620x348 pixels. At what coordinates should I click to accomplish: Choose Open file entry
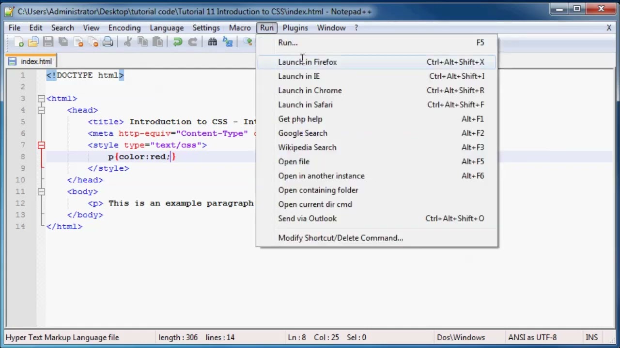(x=377, y=162)
